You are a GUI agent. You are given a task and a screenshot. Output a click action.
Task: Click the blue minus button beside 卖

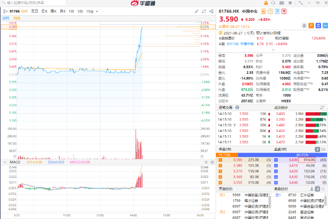(x=325, y=26)
